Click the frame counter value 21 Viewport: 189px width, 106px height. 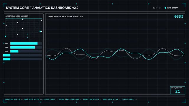[x=178, y=92]
